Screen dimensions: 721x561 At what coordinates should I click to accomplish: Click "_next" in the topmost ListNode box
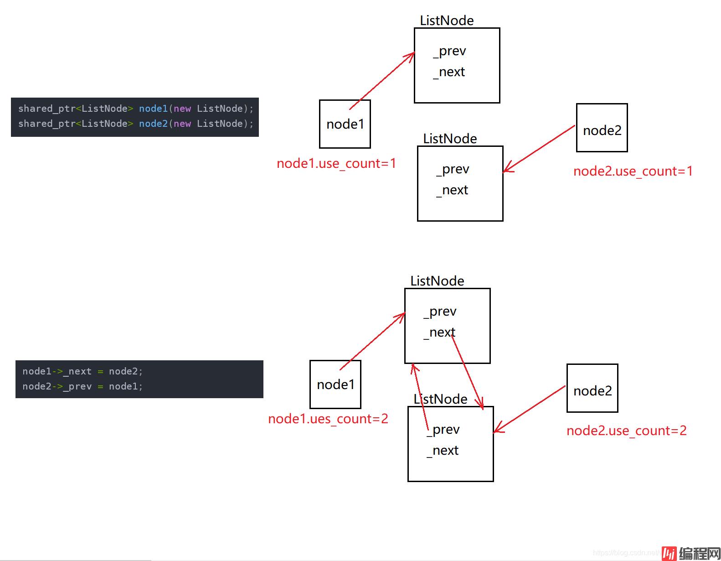[449, 72]
